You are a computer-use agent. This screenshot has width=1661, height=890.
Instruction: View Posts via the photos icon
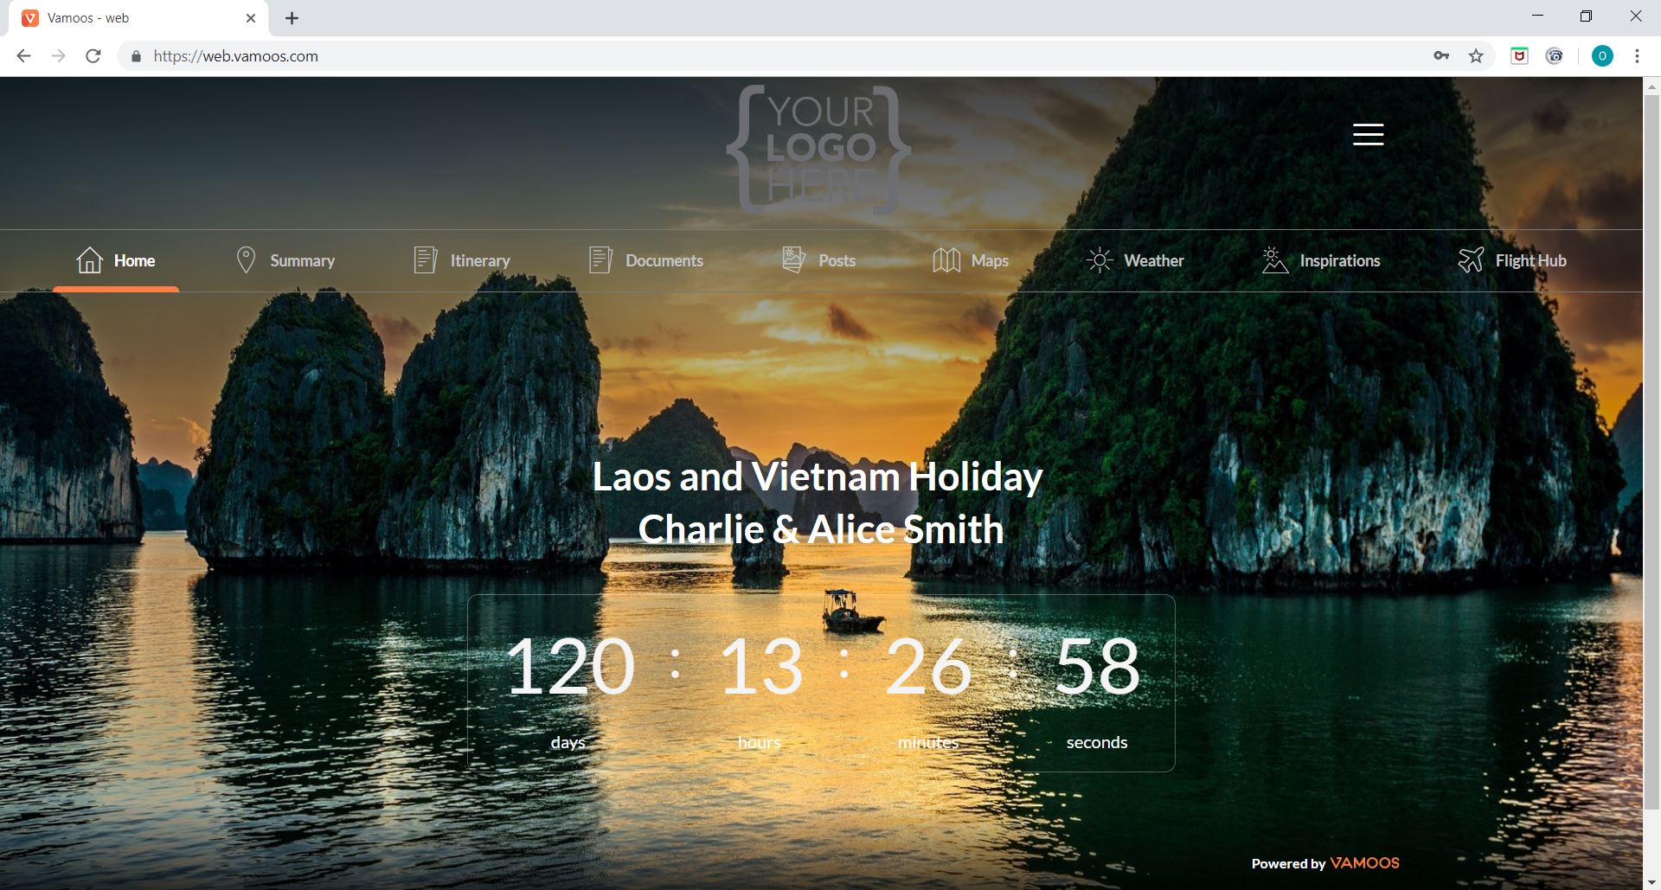point(793,259)
